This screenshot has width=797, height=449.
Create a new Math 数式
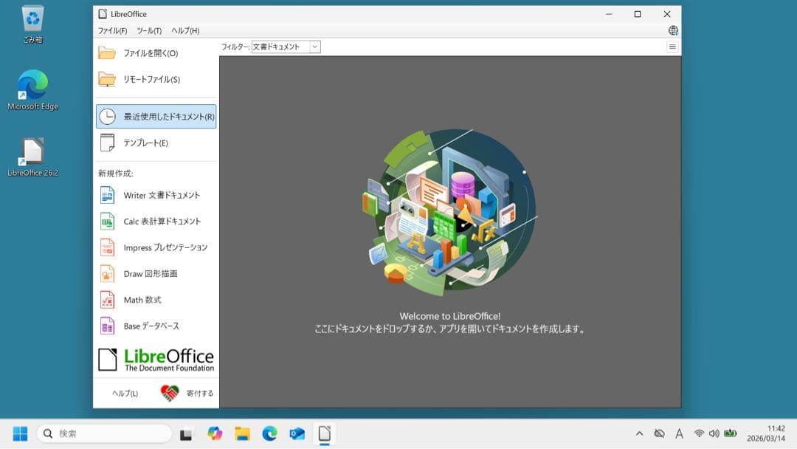pyautogui.click(x=156, y=300)
